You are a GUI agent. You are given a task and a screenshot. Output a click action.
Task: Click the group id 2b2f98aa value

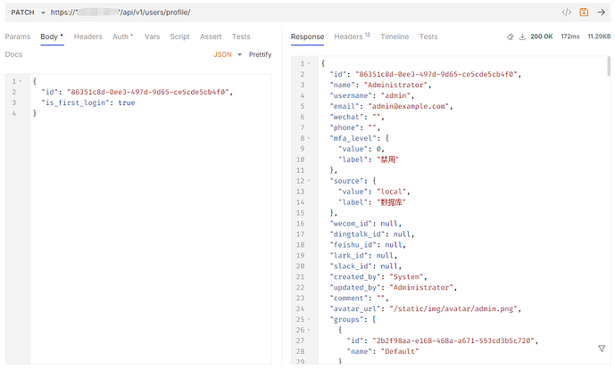click(x=453, y=340)
